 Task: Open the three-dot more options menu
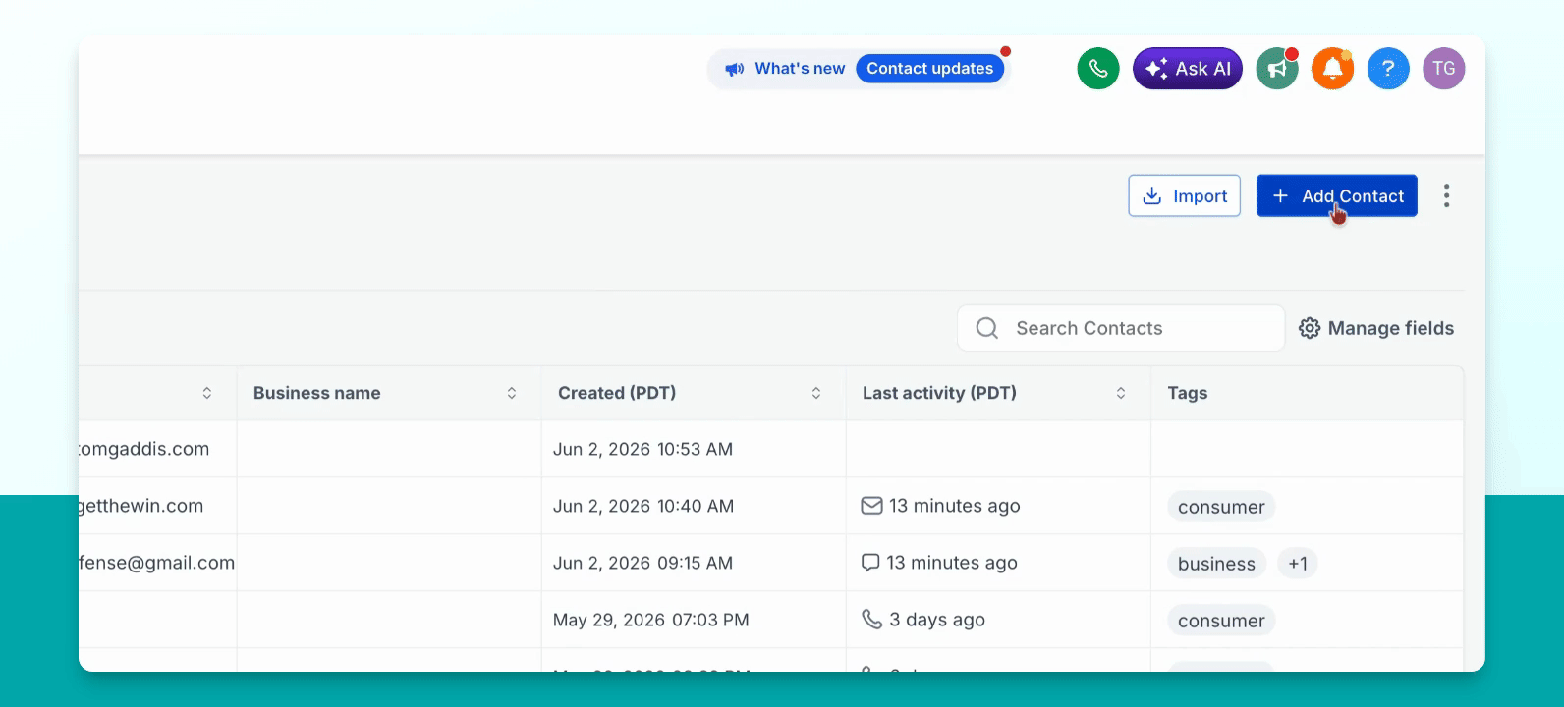1446,195
